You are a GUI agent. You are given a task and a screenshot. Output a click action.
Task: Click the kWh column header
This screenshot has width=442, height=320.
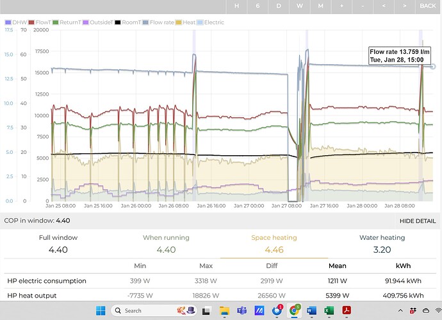pos(403,266)
